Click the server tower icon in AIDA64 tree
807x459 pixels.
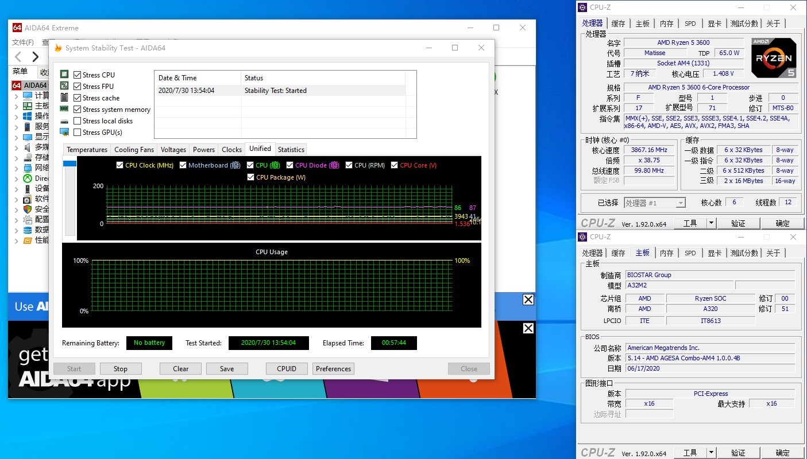[x=28, y=126]
